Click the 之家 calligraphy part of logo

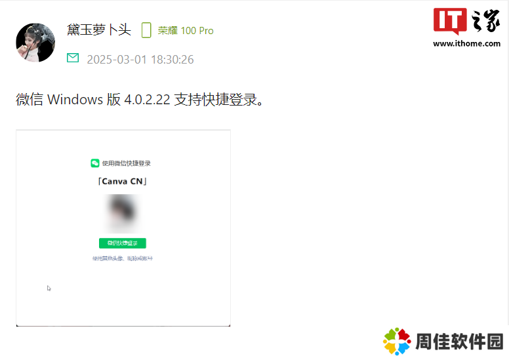[x=485, y=21]
